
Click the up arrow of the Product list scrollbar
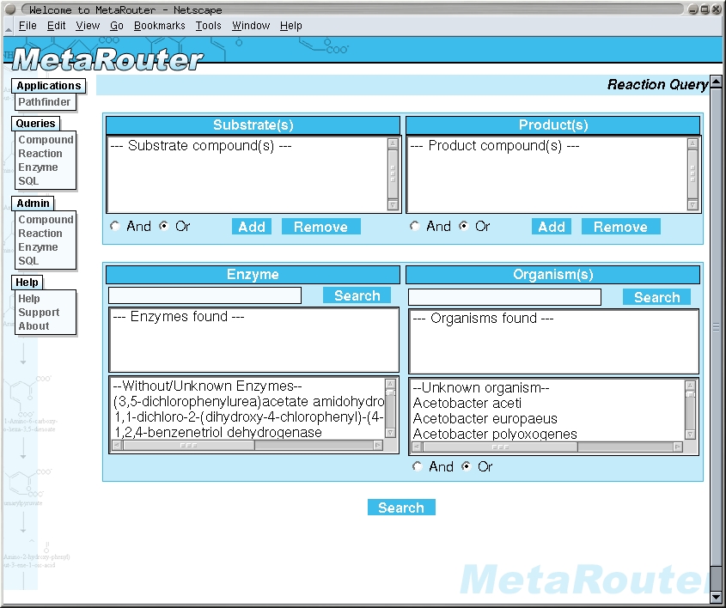692,143
